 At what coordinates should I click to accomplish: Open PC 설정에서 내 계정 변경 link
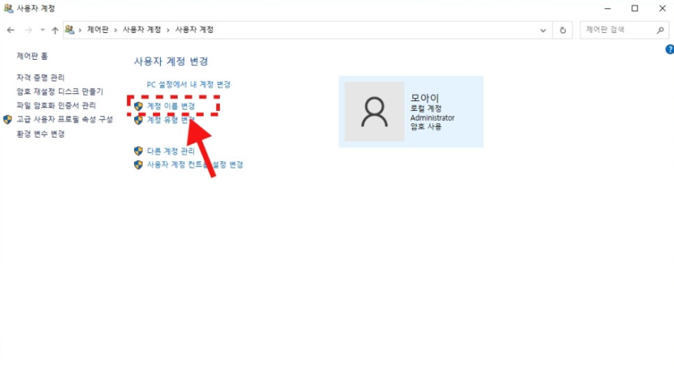coord(188,85)
